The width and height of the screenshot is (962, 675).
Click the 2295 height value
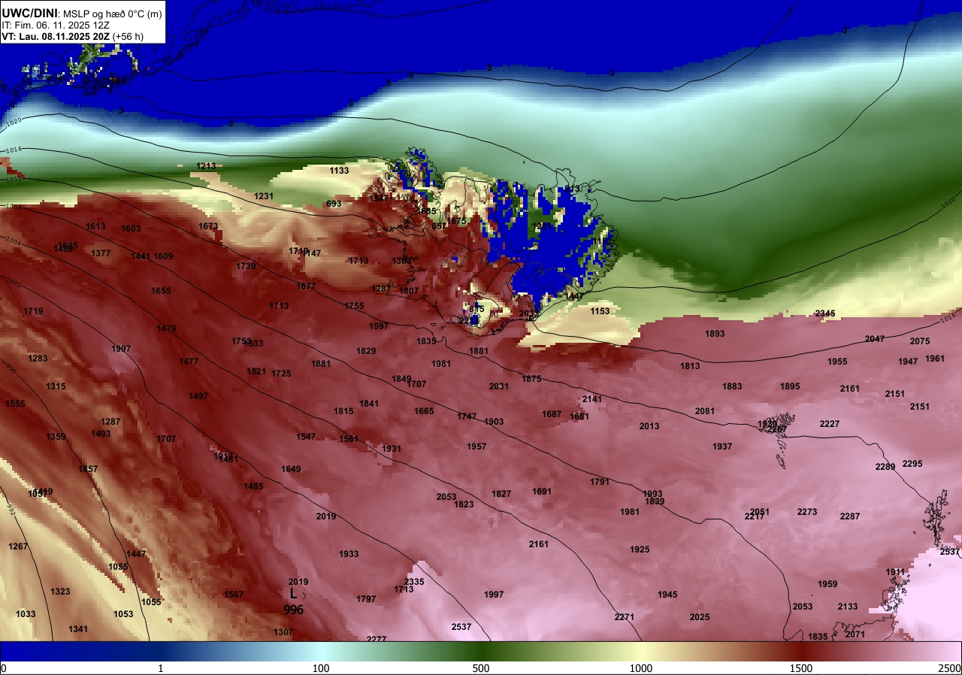(x=912, y=464)
